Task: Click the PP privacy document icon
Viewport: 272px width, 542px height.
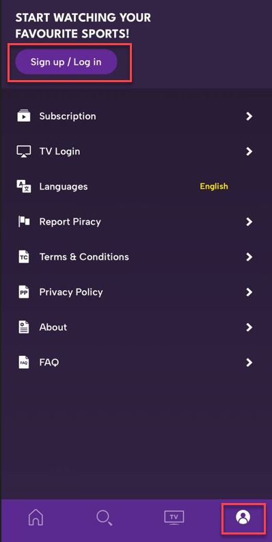Action: tap(24, 292)
